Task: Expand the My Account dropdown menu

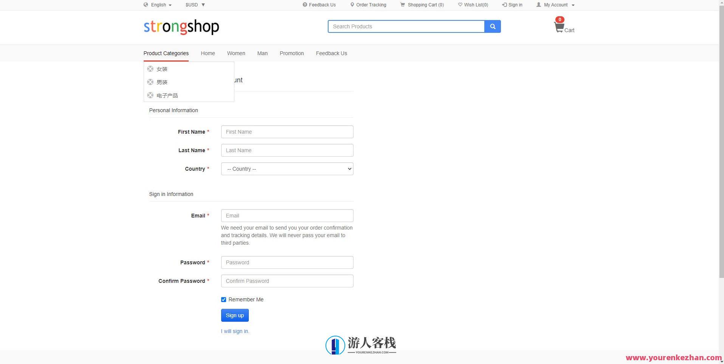Action: coord(555,5)
